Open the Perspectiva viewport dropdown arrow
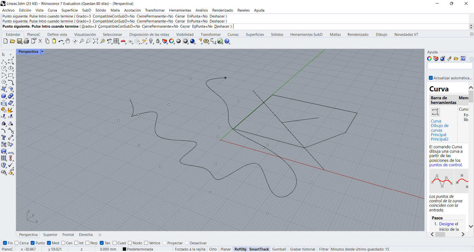The height and width of the screenshot is (252, 474). [42, 52]
